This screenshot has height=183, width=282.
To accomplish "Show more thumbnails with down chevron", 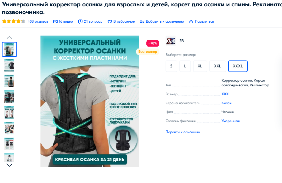I will coord(9,165).
